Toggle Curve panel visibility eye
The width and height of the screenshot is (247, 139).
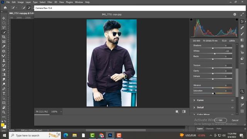[x=232, y=100]
